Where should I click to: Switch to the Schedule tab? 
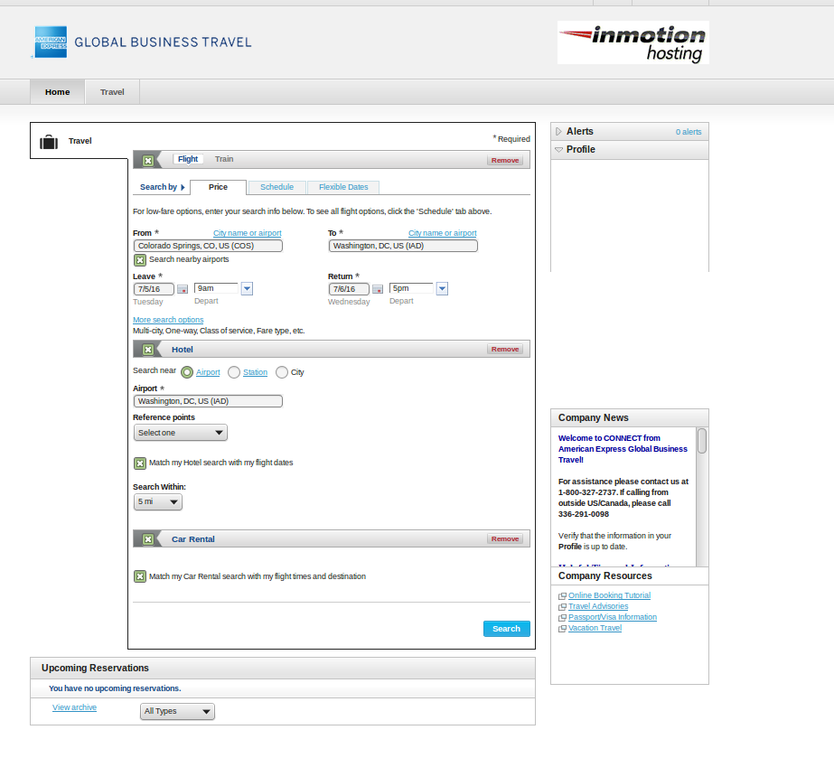276,187
